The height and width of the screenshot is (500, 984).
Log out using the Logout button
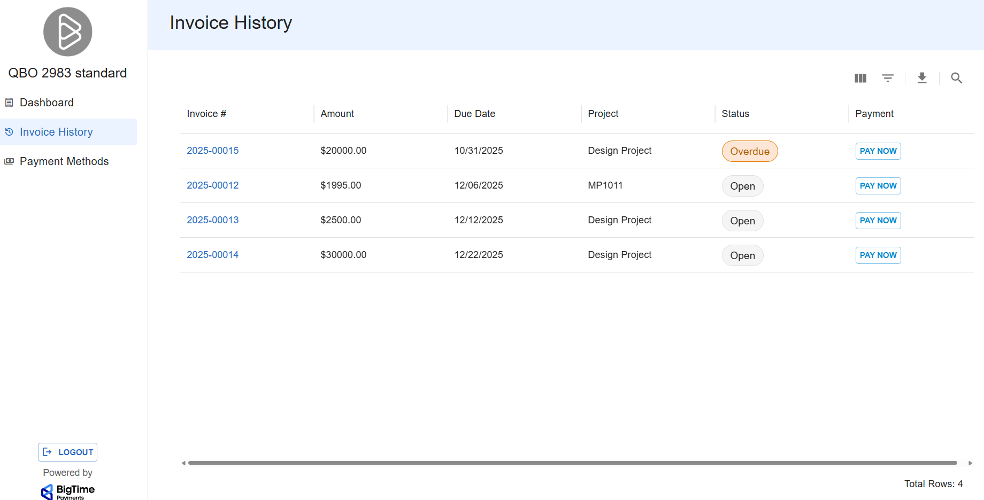[x=67, y=452]
